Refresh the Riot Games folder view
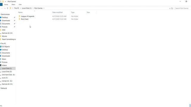Viewport: 191px width, 107px height. [172, 8]
